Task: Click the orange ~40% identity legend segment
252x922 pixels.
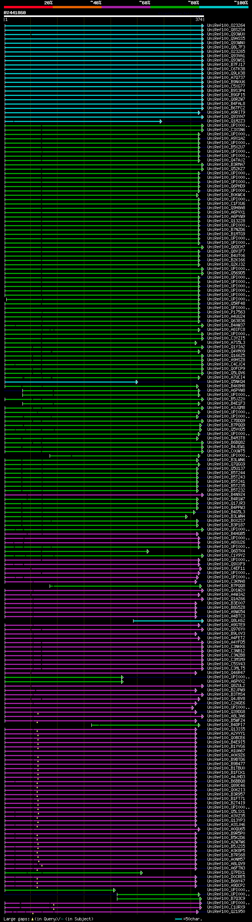Action: coord(77,7)
